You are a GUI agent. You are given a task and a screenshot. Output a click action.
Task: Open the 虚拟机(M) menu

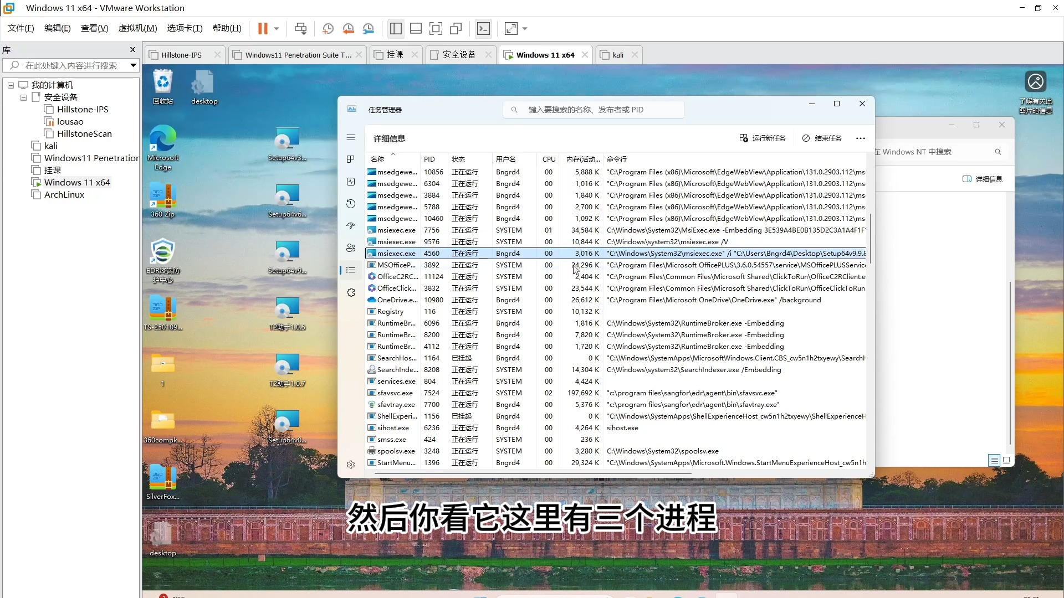(x=137, y=28)
